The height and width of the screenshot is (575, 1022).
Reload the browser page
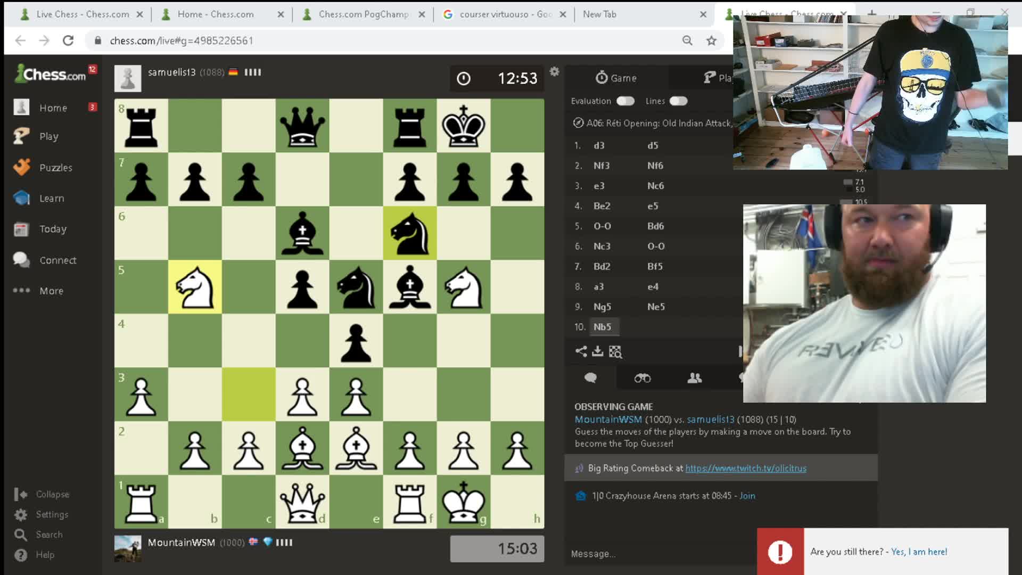point(68,40)
